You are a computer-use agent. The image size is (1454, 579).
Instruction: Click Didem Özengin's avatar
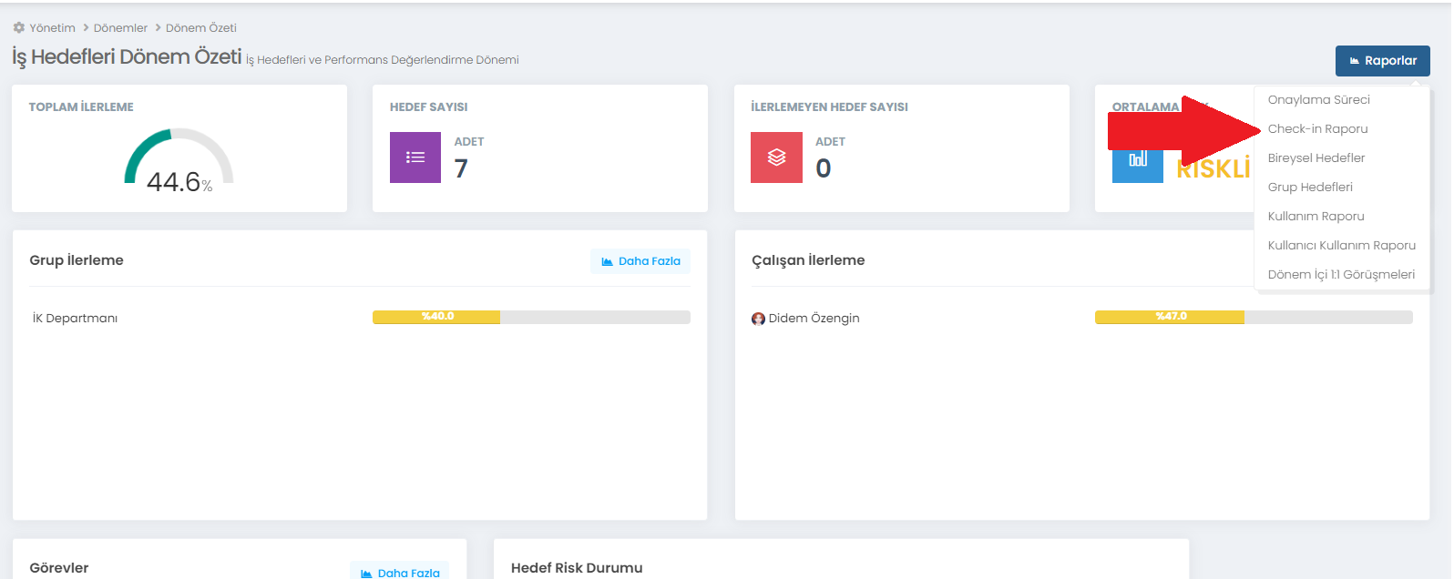pos(758,319)
